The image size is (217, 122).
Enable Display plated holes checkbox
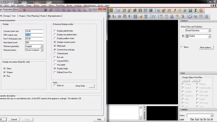[55, 31]
